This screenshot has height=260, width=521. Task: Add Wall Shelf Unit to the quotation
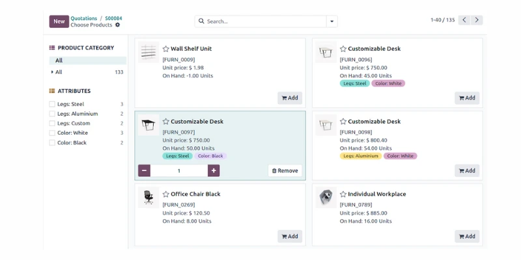click(x=290, y=98)
